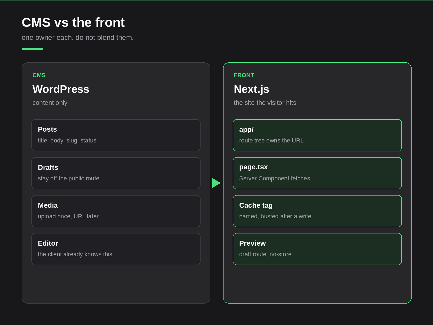Click the text "draft route, no-store"
Screen dimensions: 433x325
pyautogui.click(x=265, y=254)
